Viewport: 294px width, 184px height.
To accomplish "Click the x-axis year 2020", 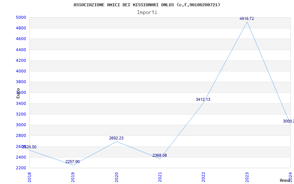I will coord(116,177).
